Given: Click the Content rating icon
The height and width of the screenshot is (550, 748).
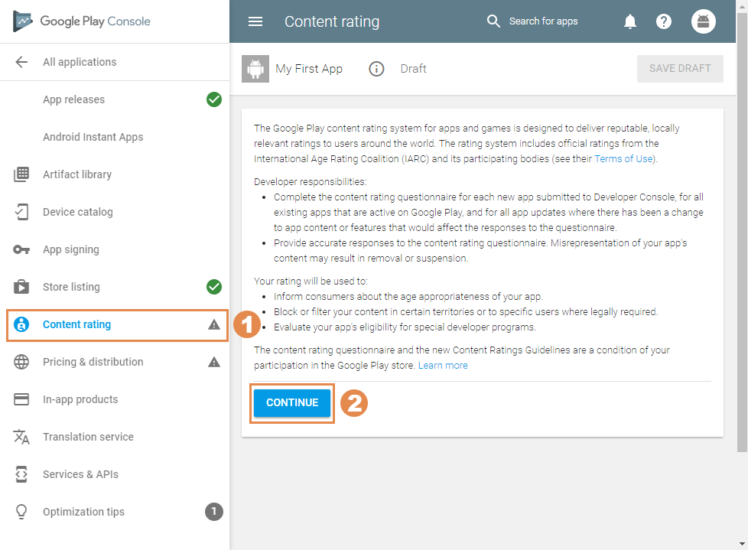Looking at the screenshot, I should 21,324.
